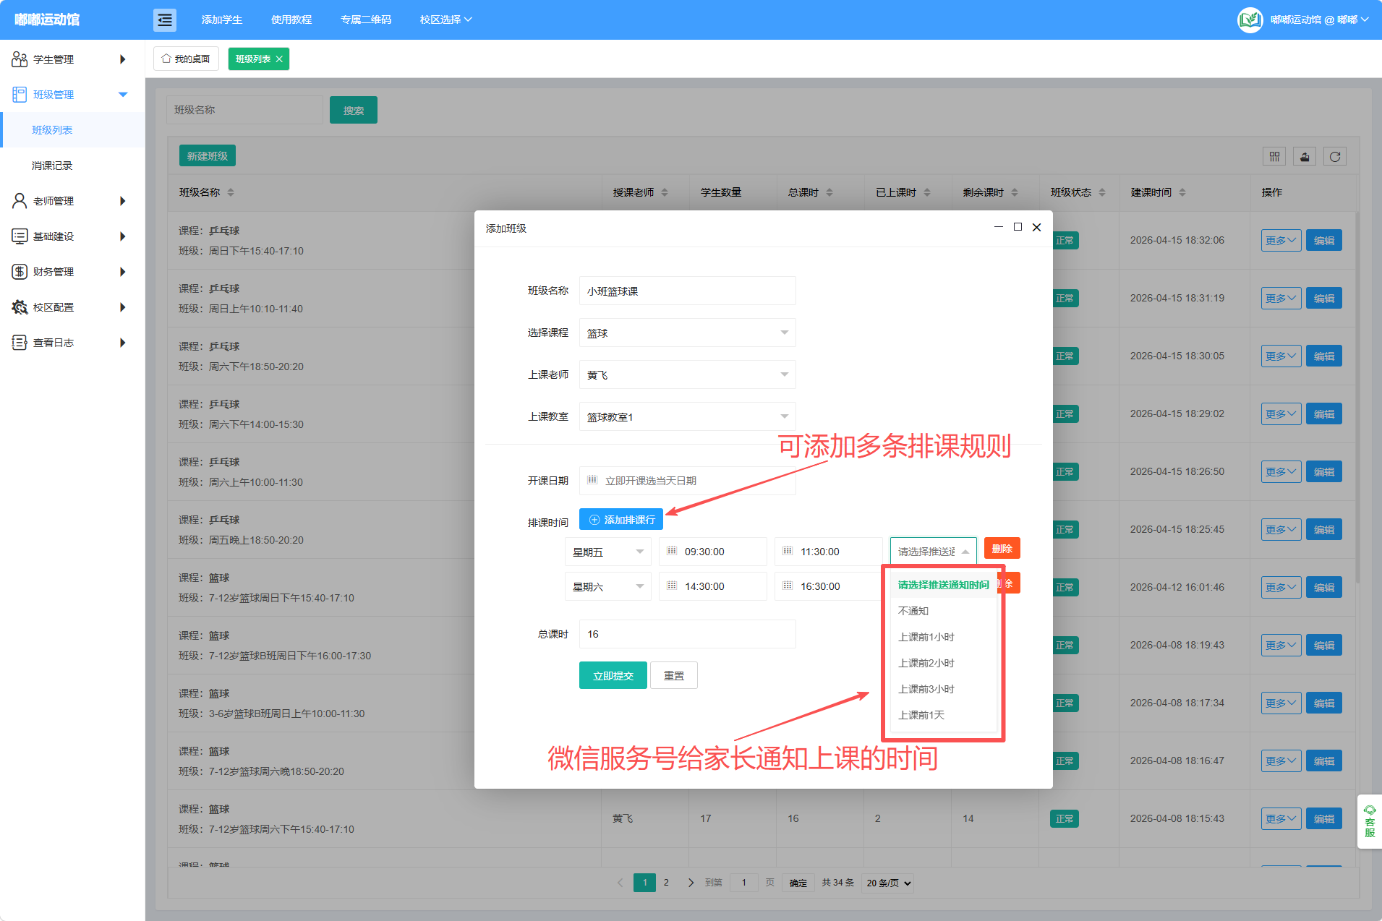This screenshot has width=1382, height=921.
Task: Click the 老师管理 person icon
Action: (x=20, y=201)
